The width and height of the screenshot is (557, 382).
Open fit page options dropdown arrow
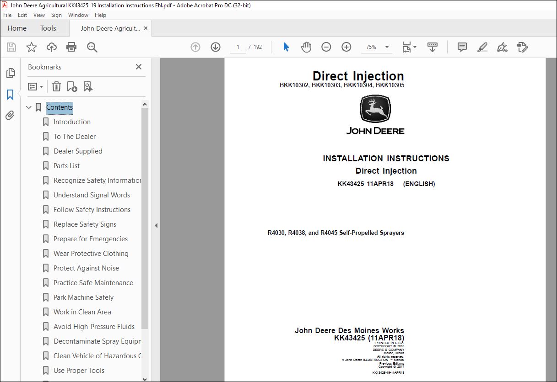click(x=415, y=47)
